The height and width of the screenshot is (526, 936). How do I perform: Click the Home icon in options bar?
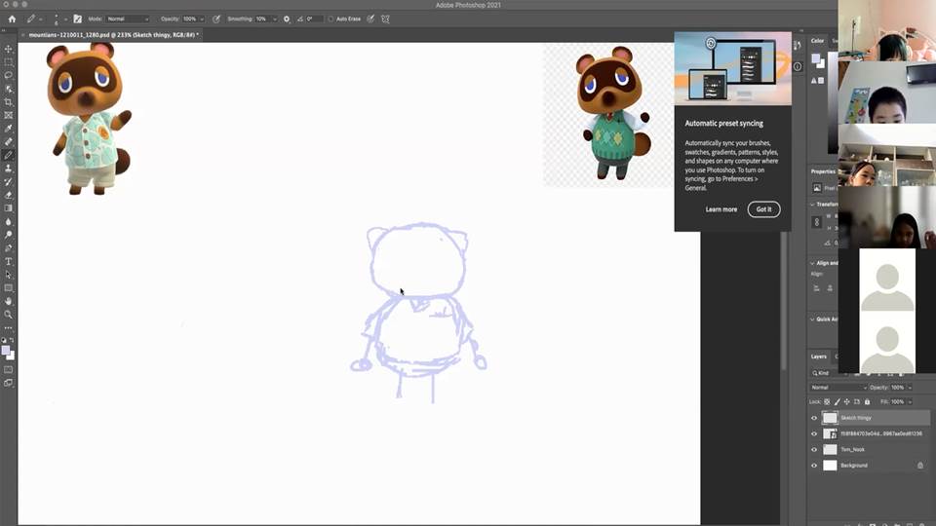(x=12, y=19)
